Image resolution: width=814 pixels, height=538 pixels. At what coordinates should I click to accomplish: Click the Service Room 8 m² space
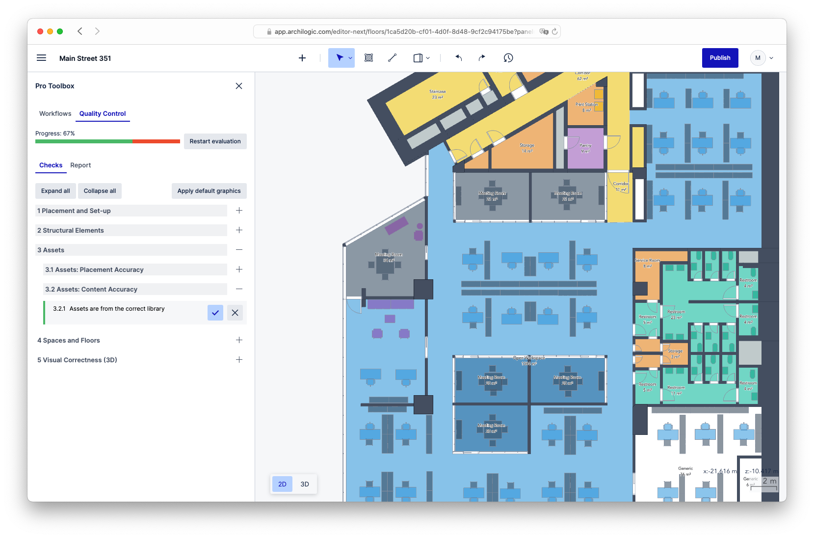tap(648, 263)
